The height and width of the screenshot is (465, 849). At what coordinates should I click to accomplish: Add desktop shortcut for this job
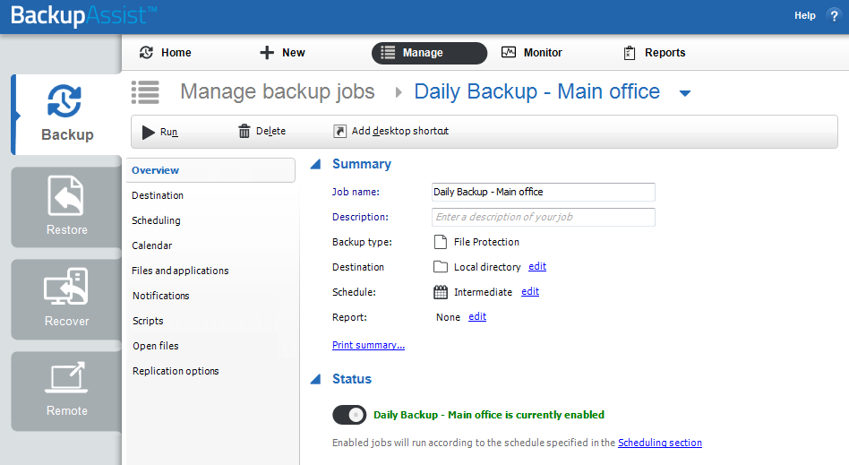point(391,131)
